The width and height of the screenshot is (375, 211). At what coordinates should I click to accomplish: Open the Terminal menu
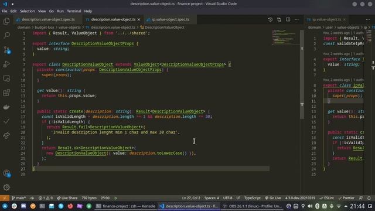(74, 11)
